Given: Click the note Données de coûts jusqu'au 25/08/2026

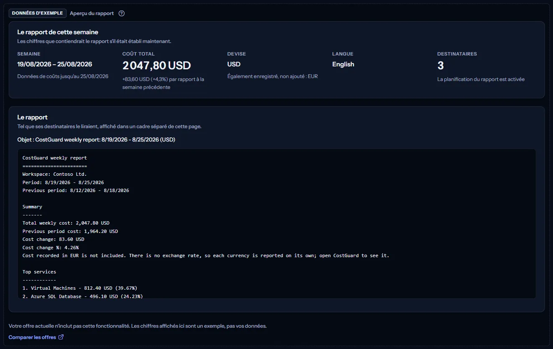Looking at the screenshot, I should (63, 76).
